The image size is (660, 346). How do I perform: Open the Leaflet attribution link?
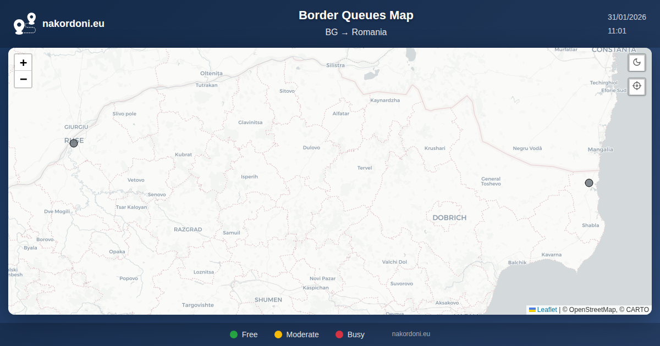[547, 310]
